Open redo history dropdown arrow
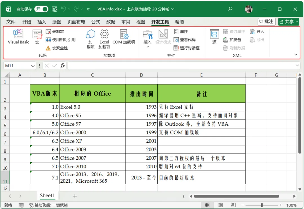This screenshot has width=304, height=209. [82, 9]
